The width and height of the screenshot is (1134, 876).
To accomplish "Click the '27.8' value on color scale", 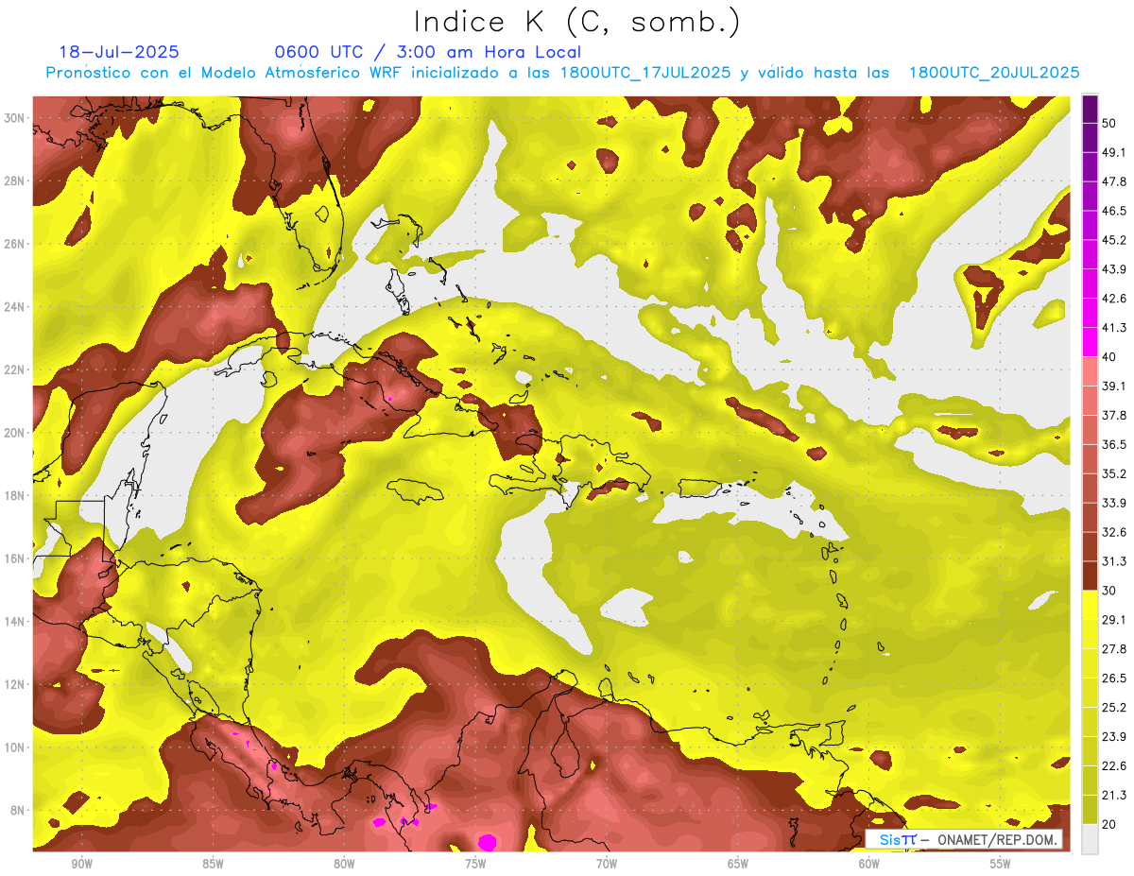I will point(1114,649).
